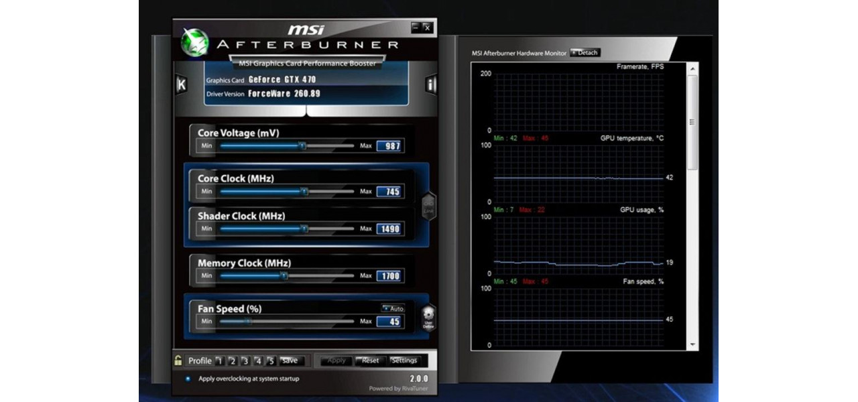Save the current profile
This screenshot has height=402, width=858.
[x=290, y=360]
